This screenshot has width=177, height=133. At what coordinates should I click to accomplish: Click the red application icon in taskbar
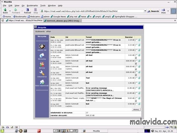point(39,131)
